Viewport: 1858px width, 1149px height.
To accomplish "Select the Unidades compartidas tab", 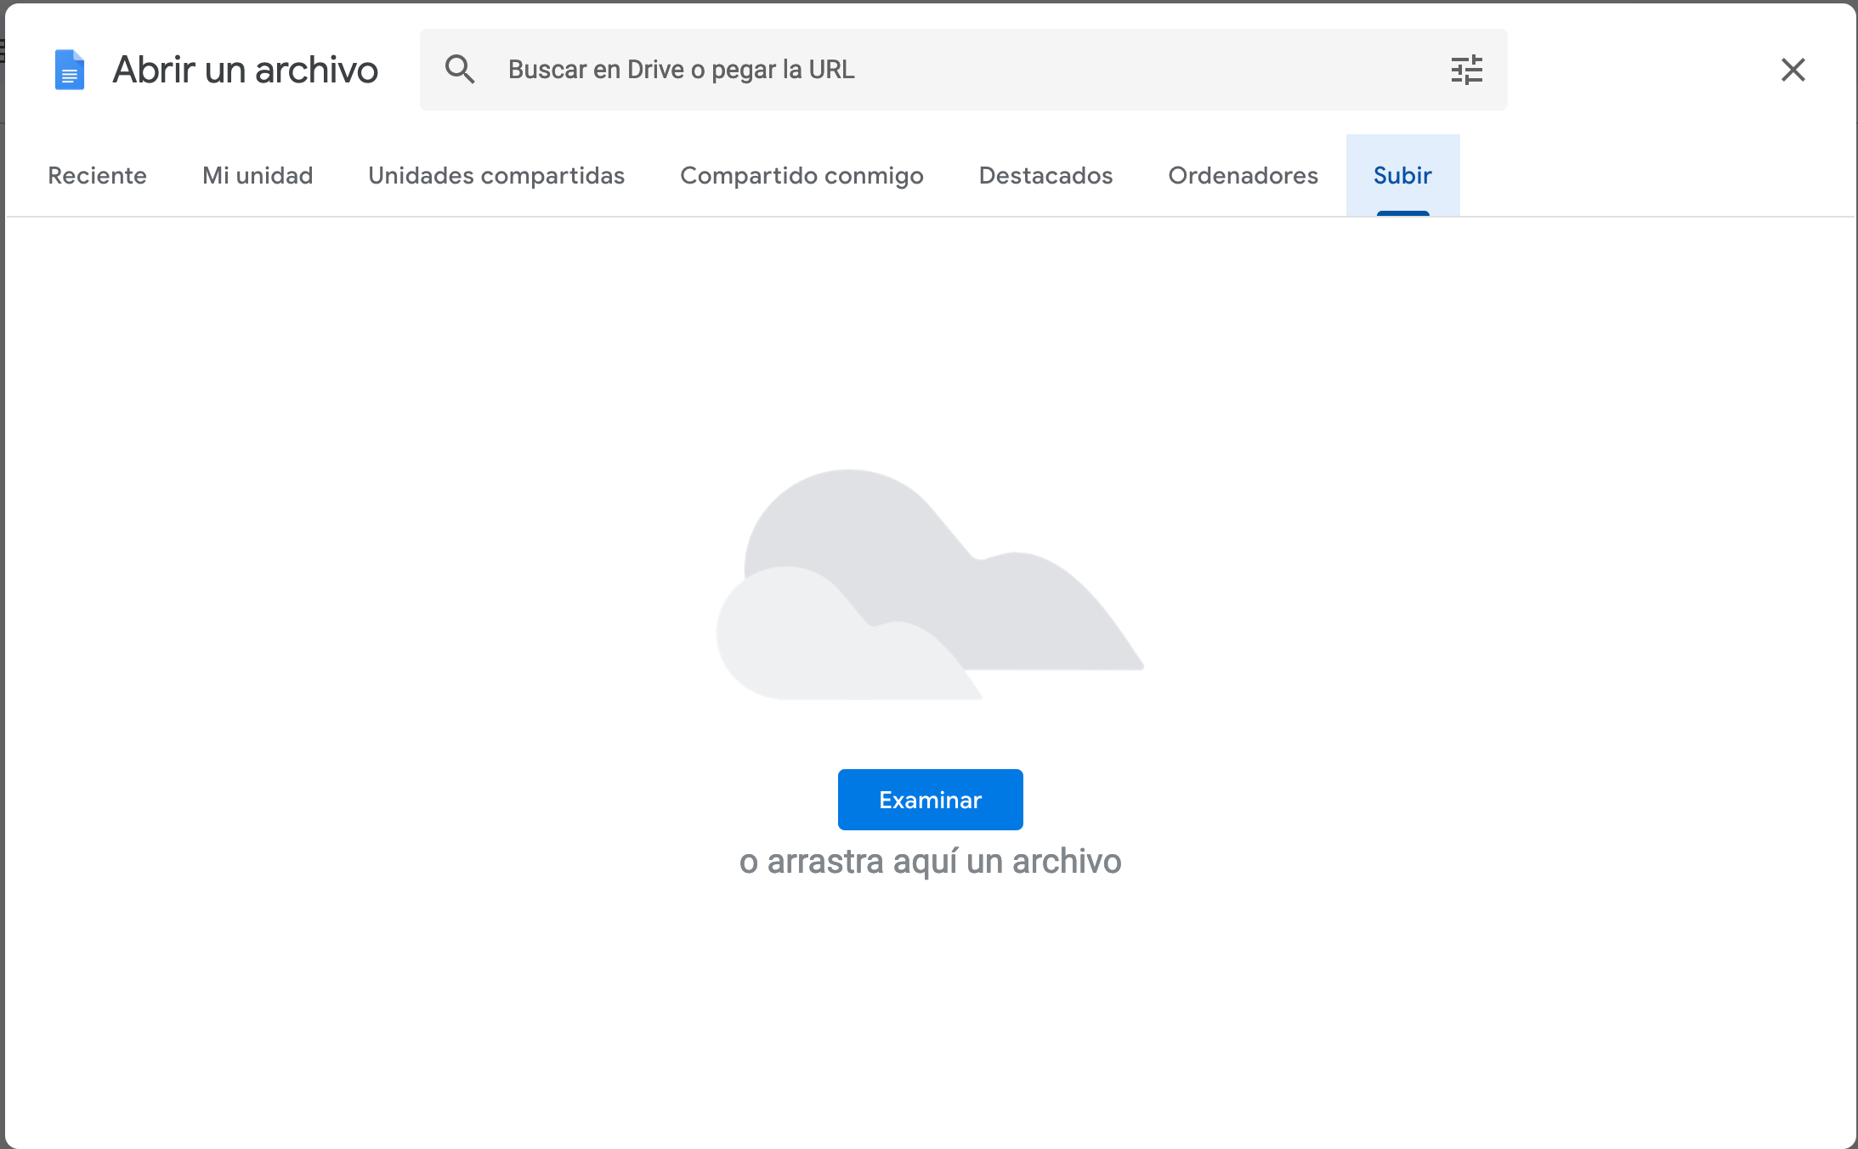I will pyautogui.click(x=496, y=176).
